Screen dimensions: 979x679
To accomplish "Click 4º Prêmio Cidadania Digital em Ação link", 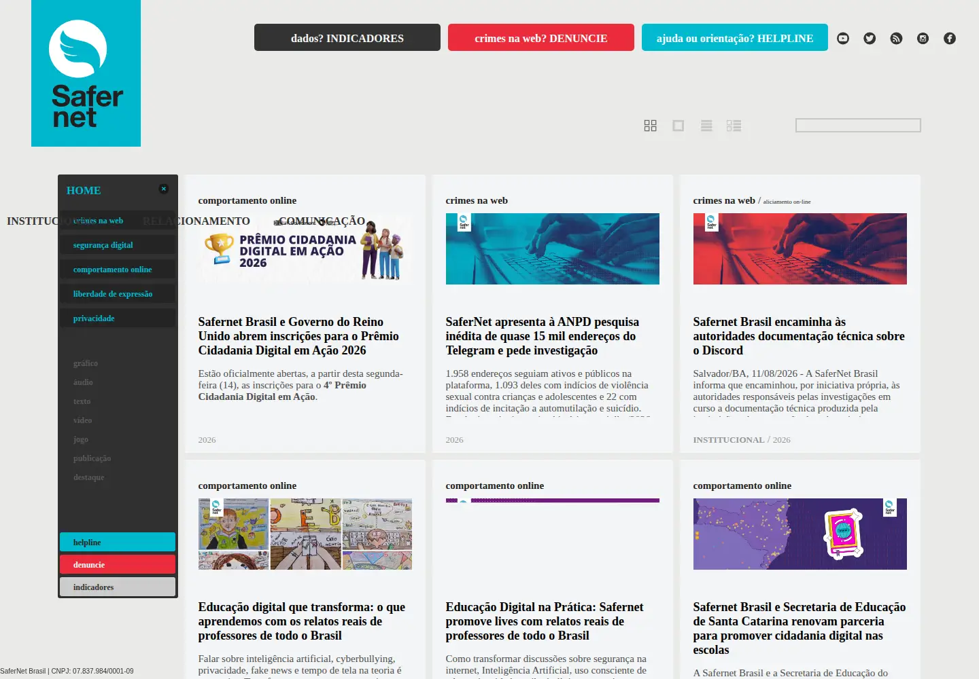I will 282,391.
